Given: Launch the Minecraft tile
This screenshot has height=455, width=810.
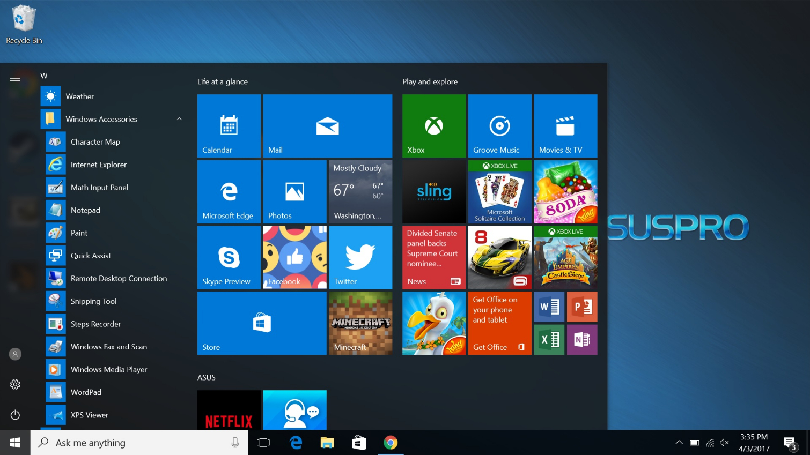Looking at the screenshot, I should point(360,323).
